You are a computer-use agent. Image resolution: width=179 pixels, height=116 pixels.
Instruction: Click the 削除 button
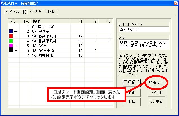pyautogui.click(x=132, y=102)
